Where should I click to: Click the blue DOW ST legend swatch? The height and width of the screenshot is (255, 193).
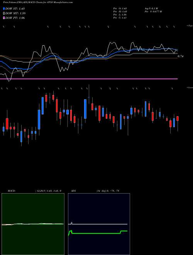click(4, 8)
